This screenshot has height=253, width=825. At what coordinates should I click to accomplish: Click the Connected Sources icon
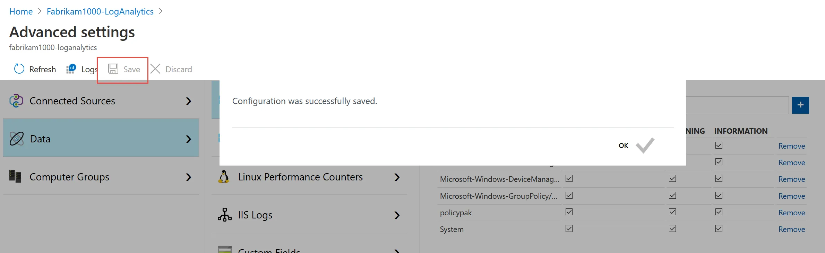16,101
